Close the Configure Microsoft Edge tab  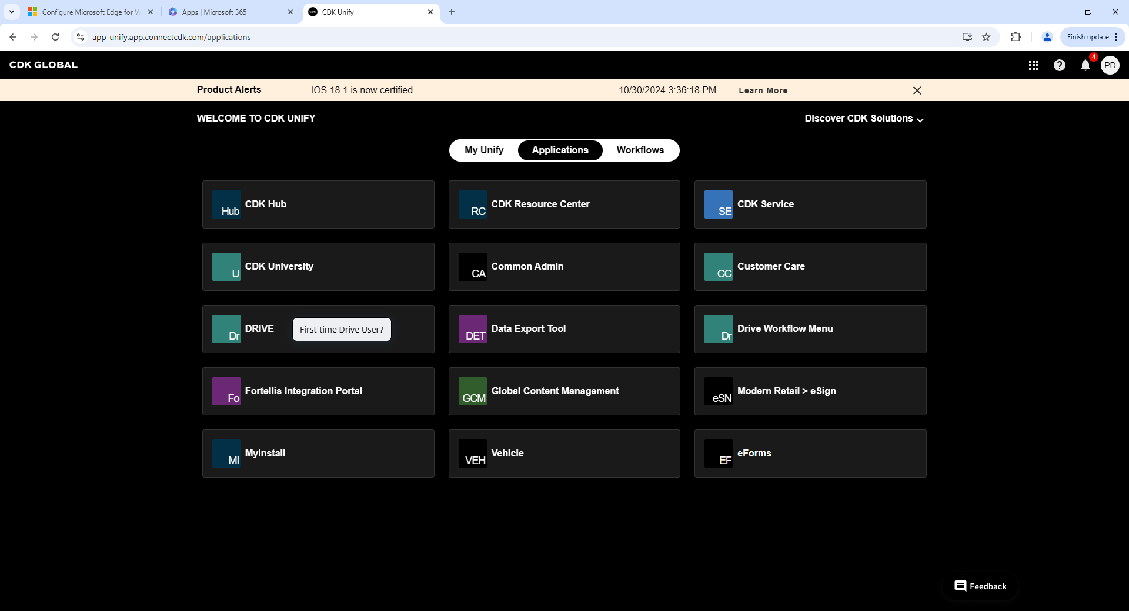[x=151, y=12]
